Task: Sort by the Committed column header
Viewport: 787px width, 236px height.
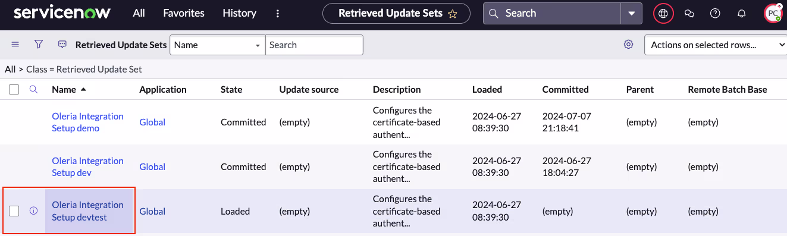Action: 566,90
